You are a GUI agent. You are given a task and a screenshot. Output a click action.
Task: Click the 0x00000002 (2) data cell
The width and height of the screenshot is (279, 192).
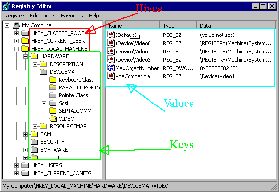pyautogui.click(x=219, y=68)
